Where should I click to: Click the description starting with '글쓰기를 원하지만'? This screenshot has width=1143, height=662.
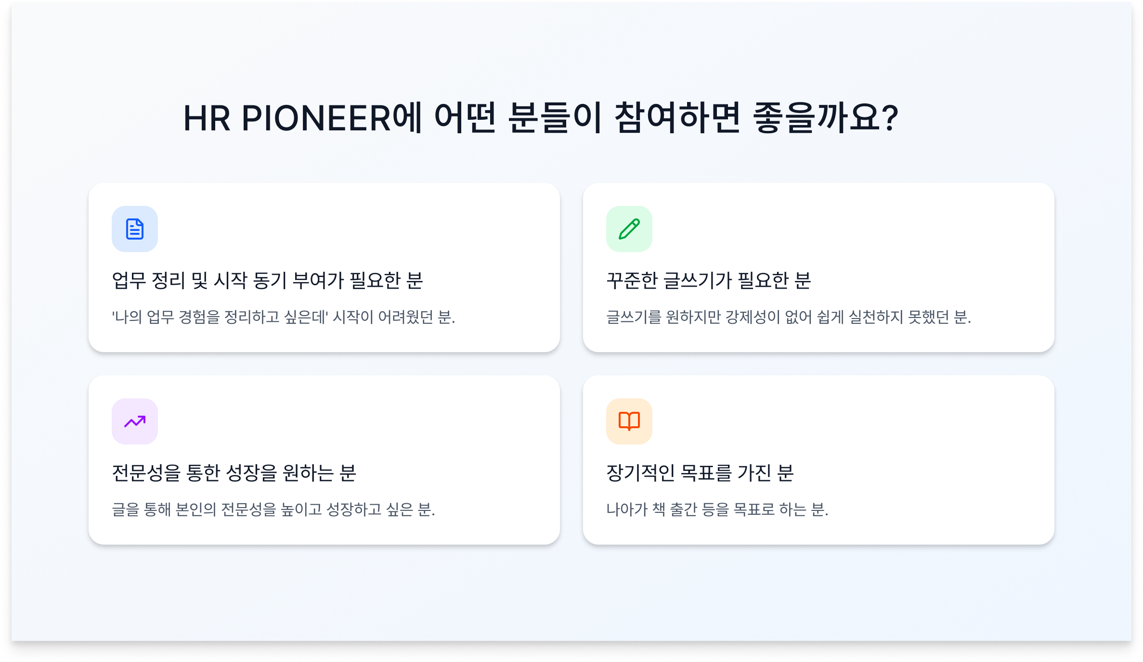tap(788, 317)
